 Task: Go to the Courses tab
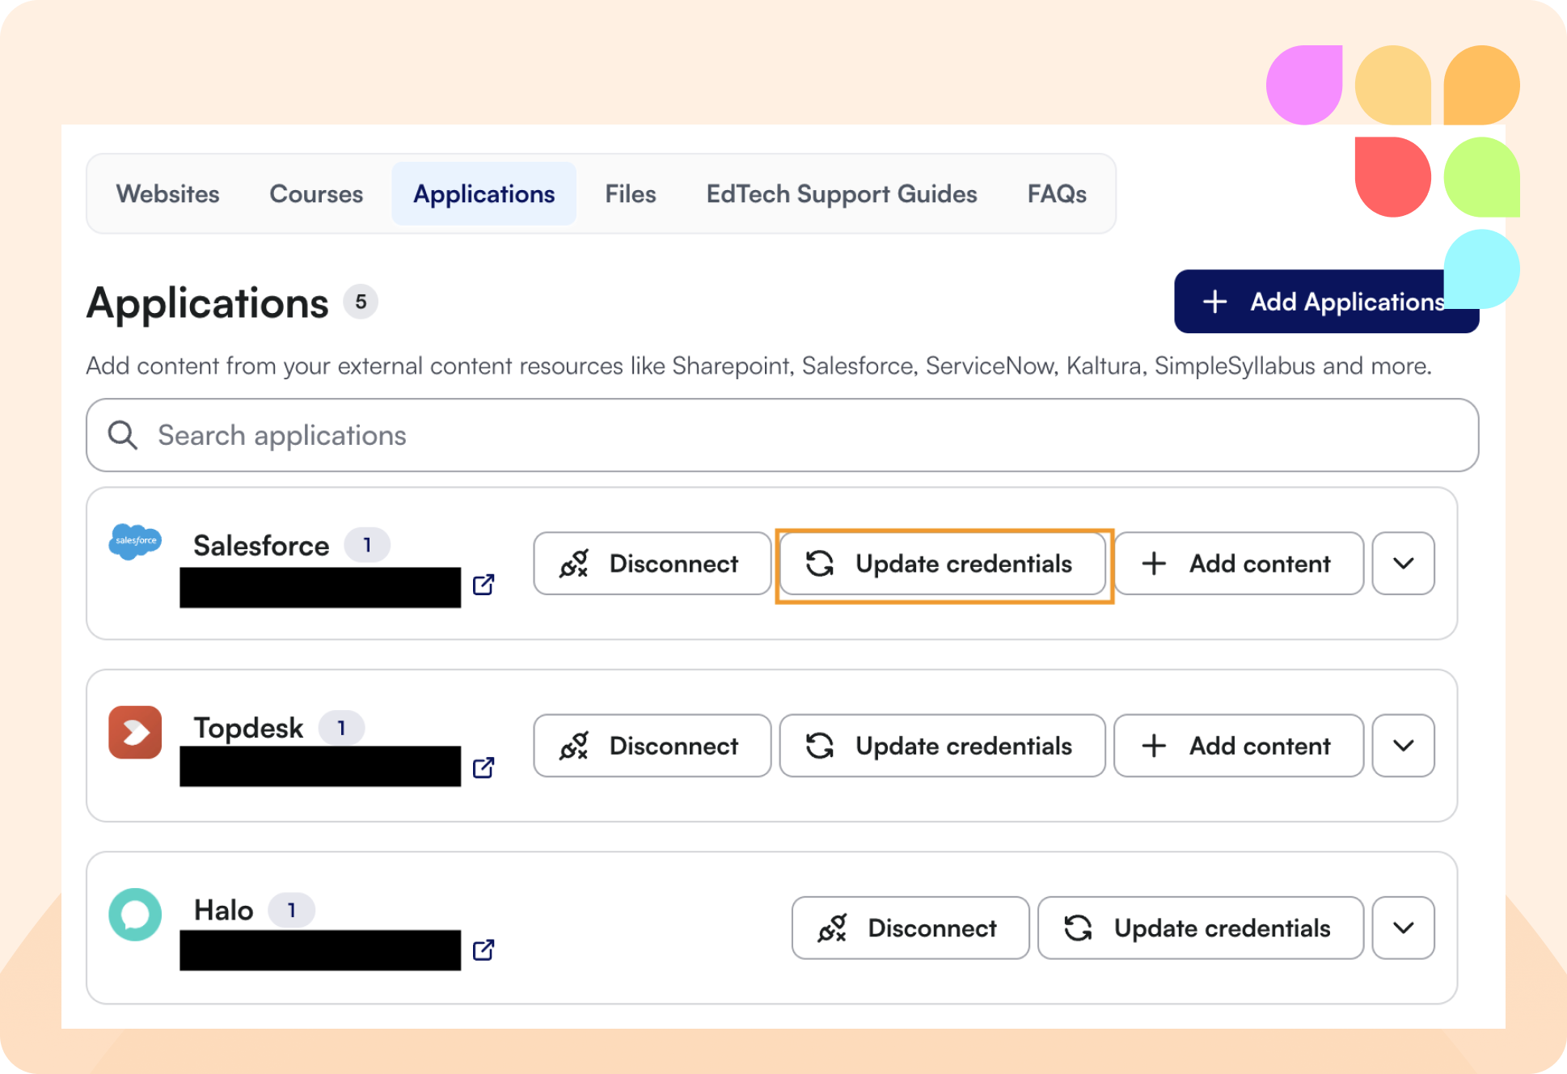coord(316,194)
